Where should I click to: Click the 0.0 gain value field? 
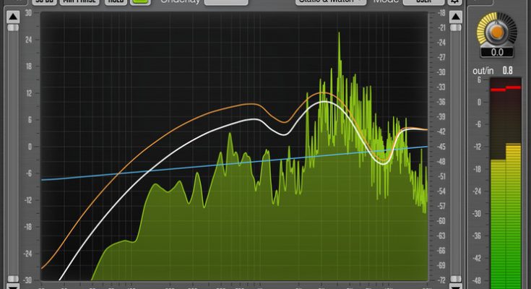click(498, 52)
